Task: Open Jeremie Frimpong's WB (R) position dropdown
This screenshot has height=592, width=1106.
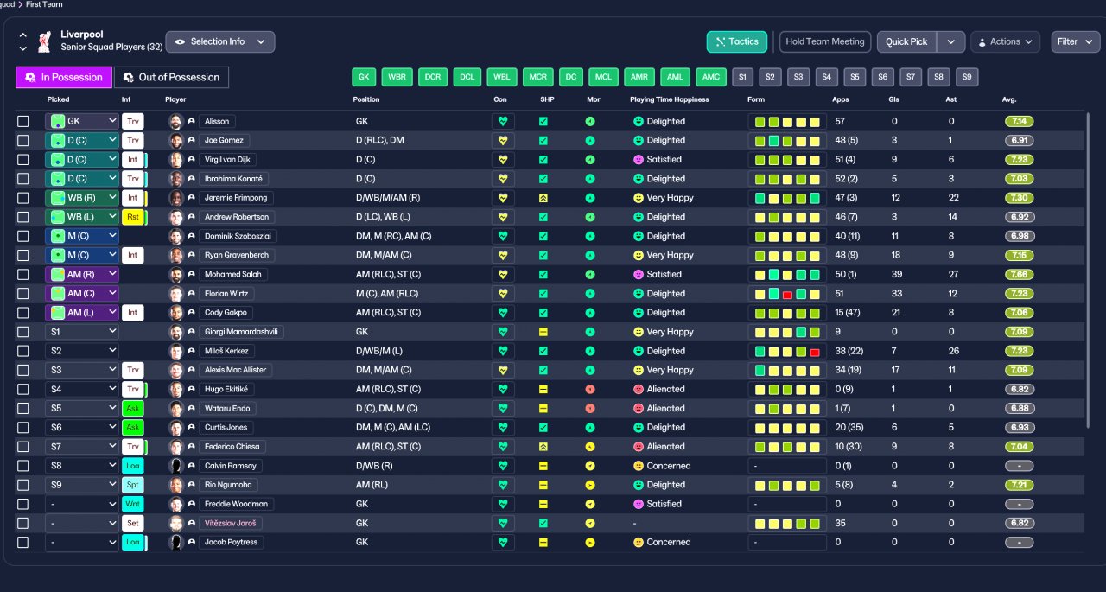Action: [82, 198]
